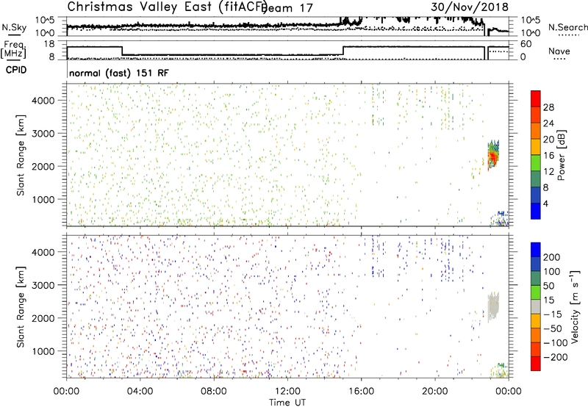The height and width of the screenshot is (407, 588).
Task: Pick the light green segment of Power color bar
Action: coord(536,162)
